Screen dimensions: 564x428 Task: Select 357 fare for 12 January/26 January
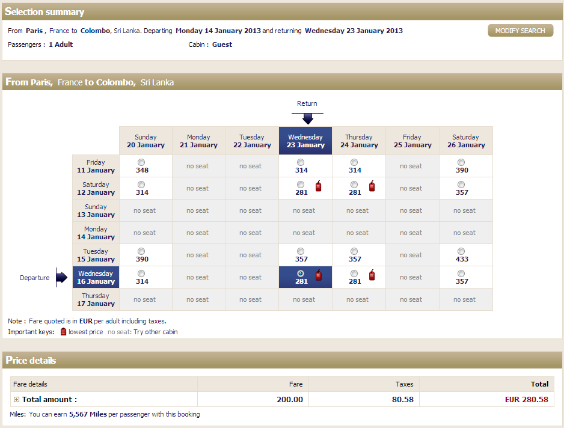(x=461, y=185)
